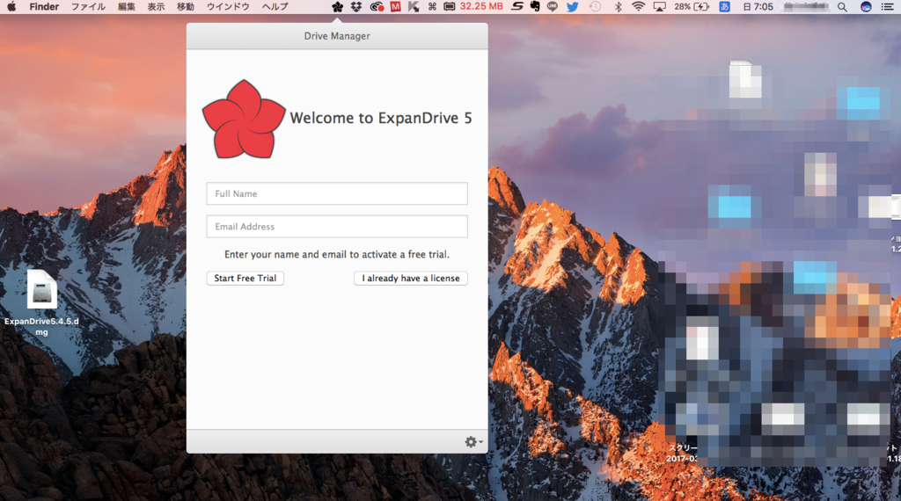Click the S-shaped menu bar icon
Viewport: 901px width, 501px height.
point(517,7)
